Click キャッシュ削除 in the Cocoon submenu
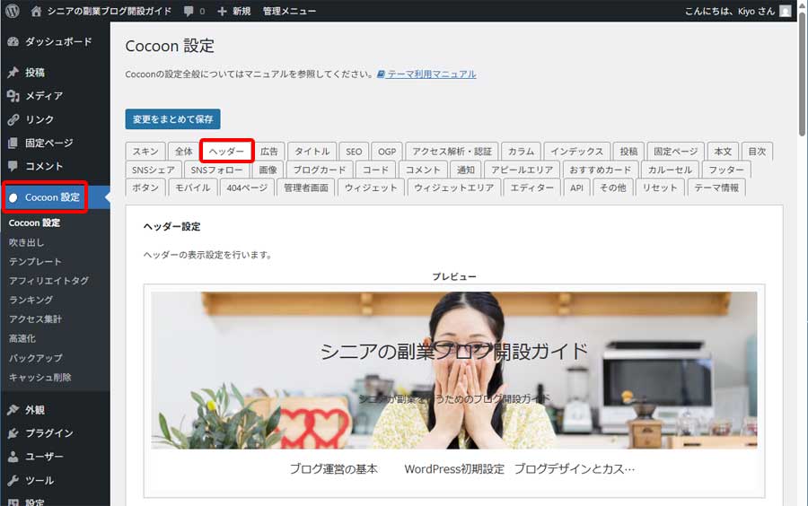The width and height of the screenshot is (808, 506). click(x=40, y=378)
